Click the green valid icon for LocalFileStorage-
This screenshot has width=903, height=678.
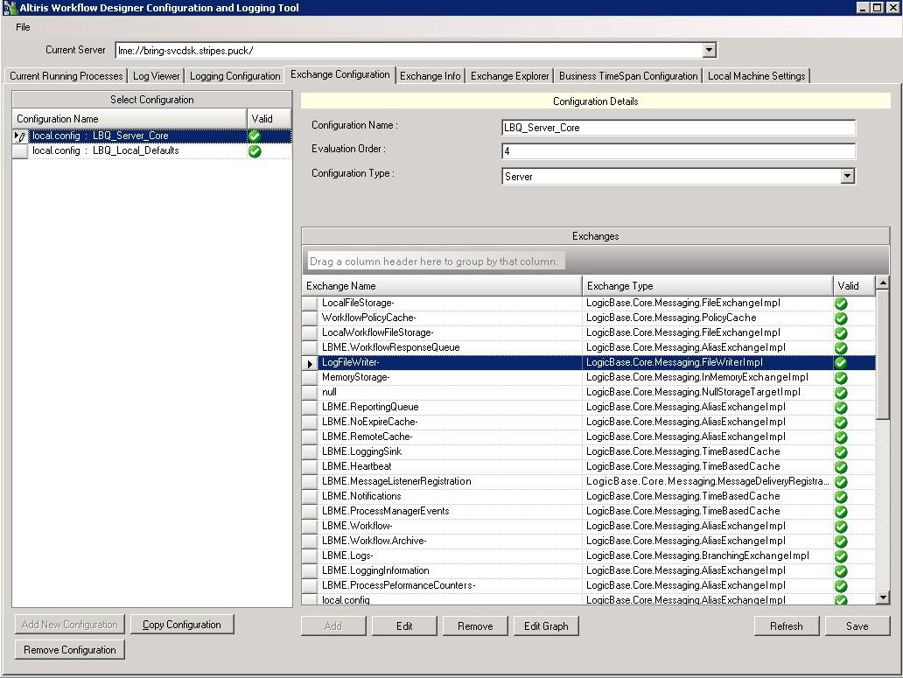[841, 304]
